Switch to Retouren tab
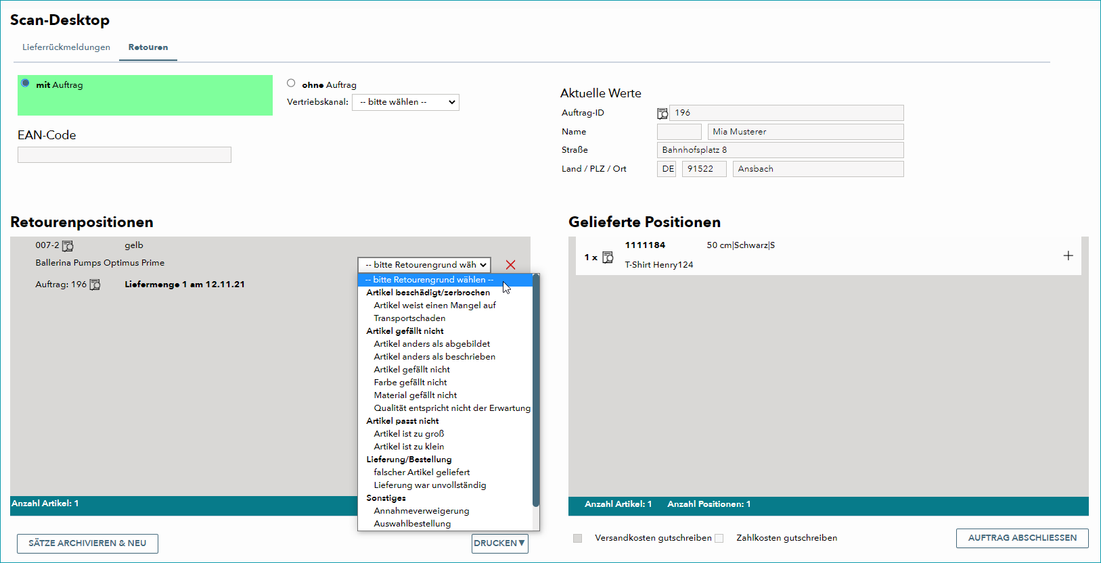 pyautogui.click(x=148, y=47)
